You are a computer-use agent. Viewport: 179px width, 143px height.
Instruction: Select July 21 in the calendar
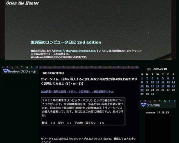click(173, 86)
